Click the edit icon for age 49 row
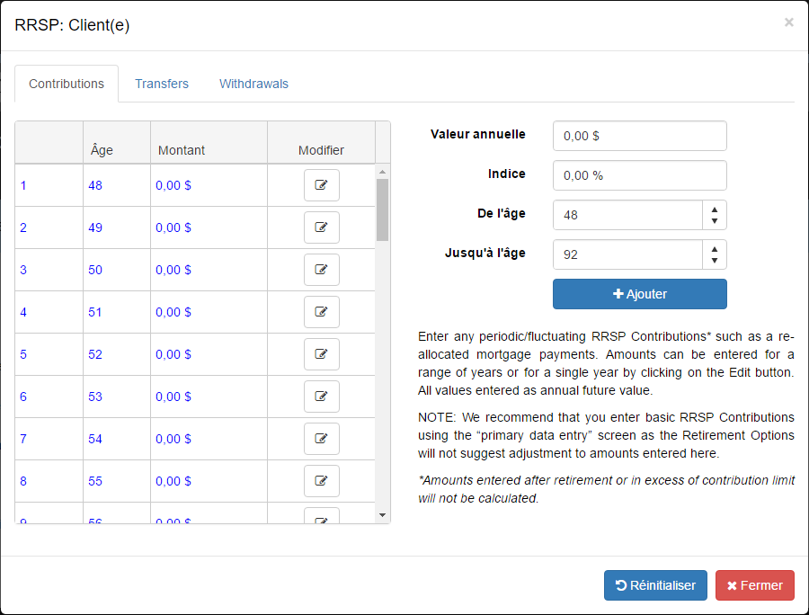 pyautogui.click(x=321, y=227)
